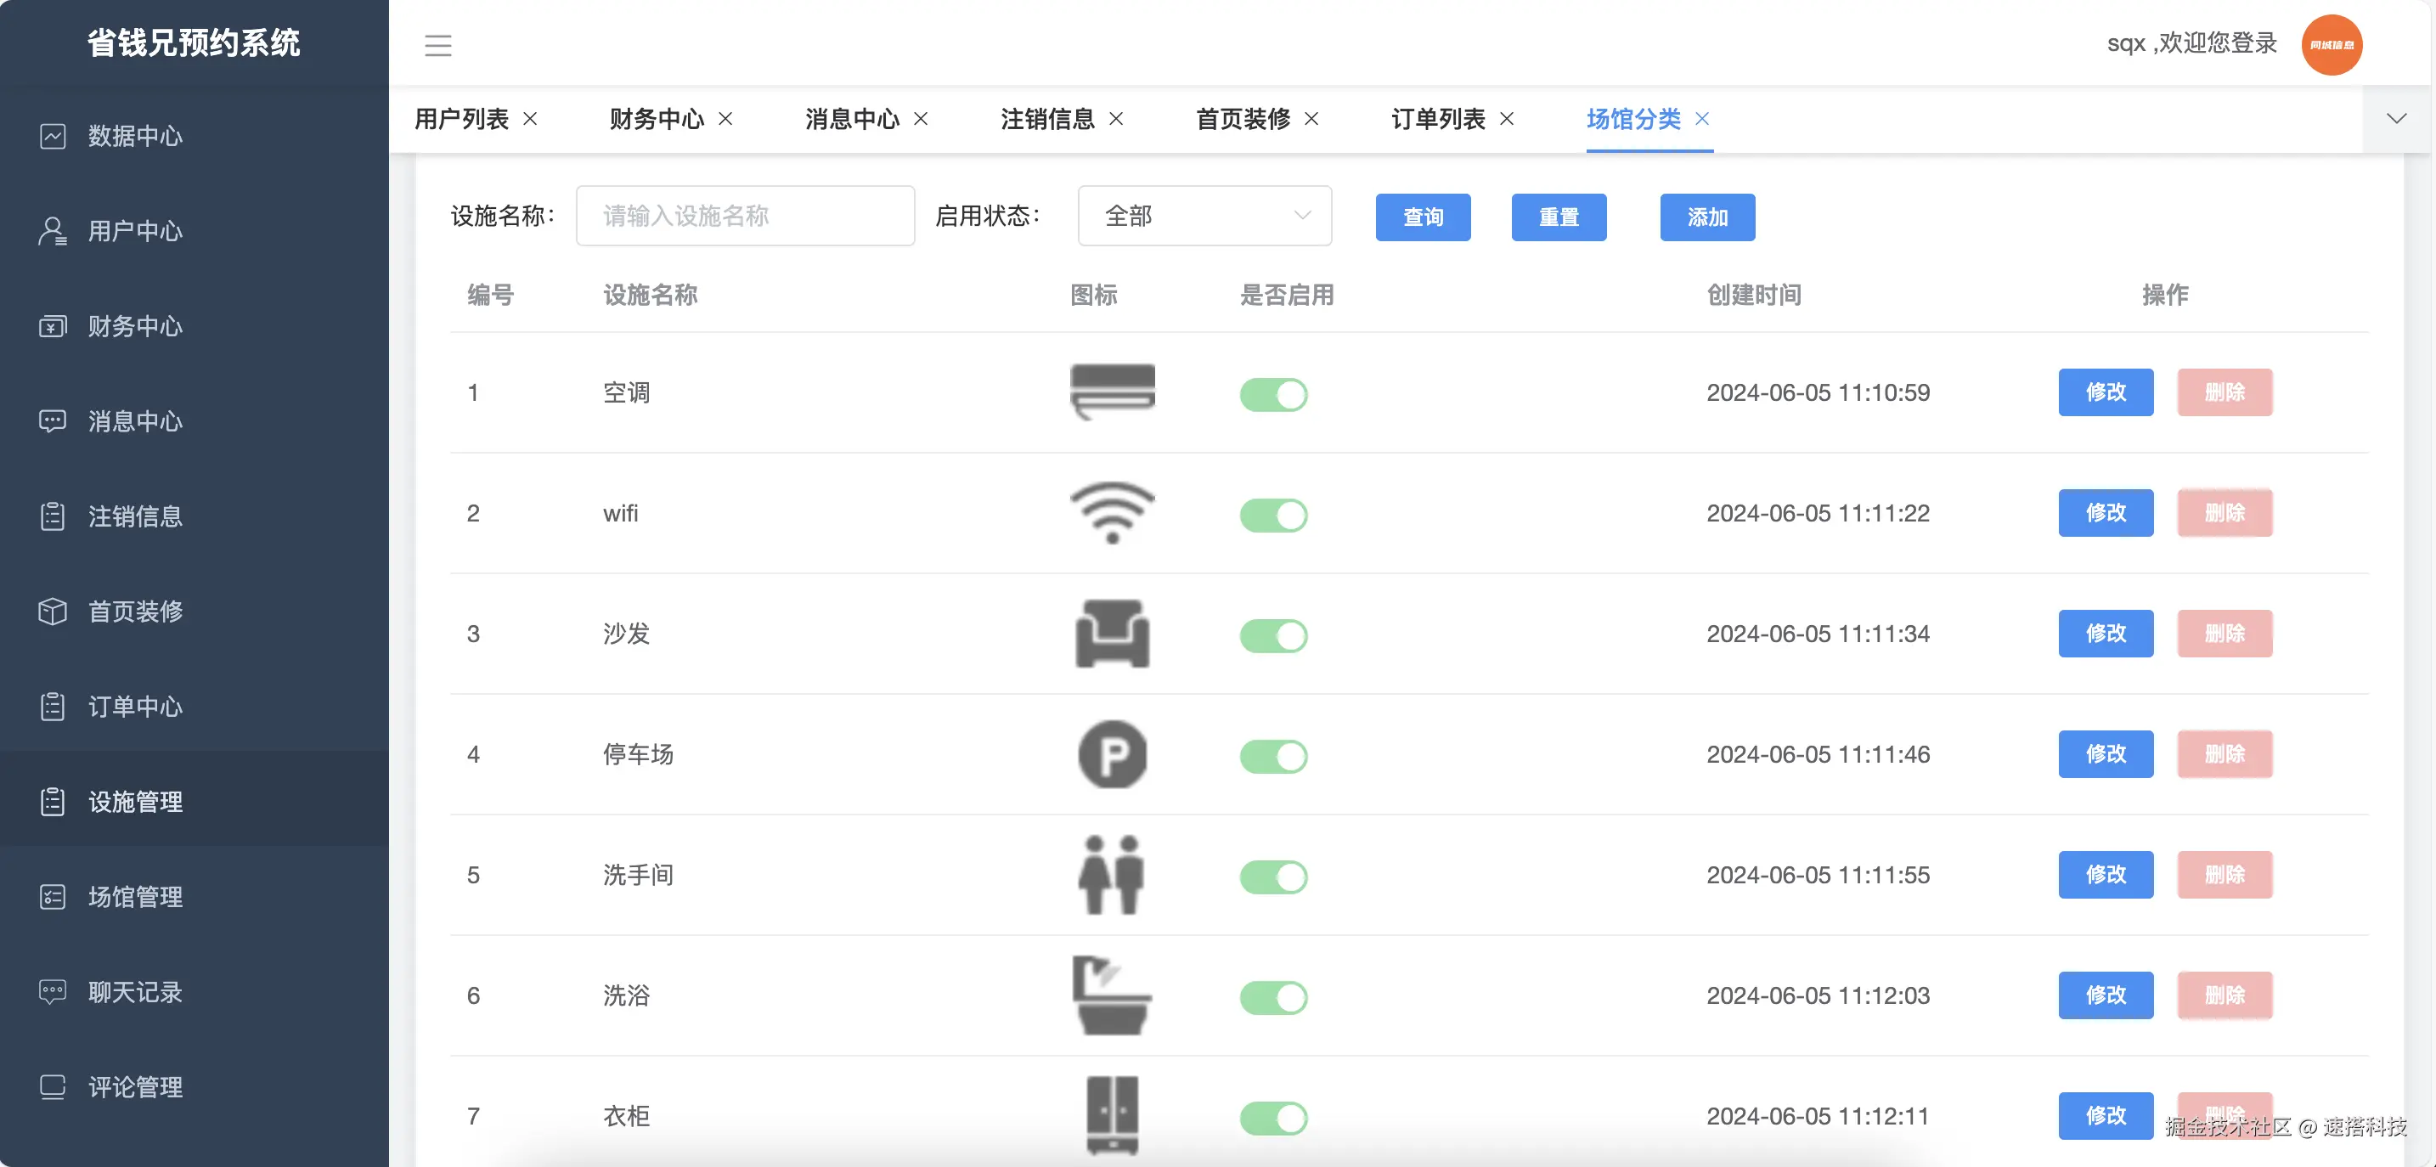Viewport: 2436px width, 1167px height.
Task: Click the 添加 button
Action: 1707,217
